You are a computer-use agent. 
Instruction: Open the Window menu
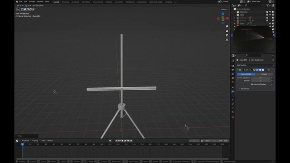(x=40, y=2)
